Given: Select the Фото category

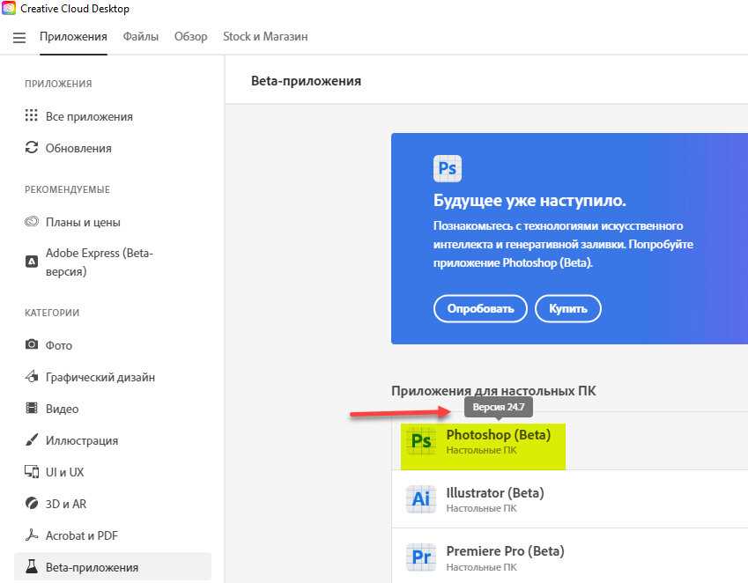Looking at the screenshot, I should [x=59, y=345].
